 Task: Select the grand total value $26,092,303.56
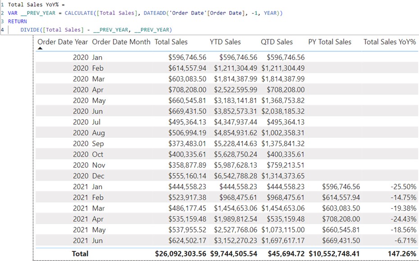tap(180, 254)
